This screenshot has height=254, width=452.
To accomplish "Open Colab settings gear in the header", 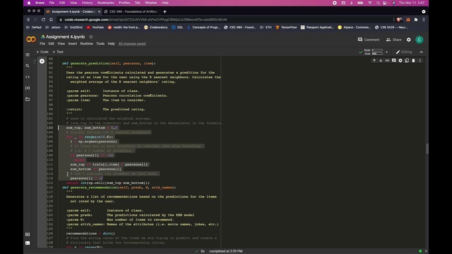I will coord(409,40).
